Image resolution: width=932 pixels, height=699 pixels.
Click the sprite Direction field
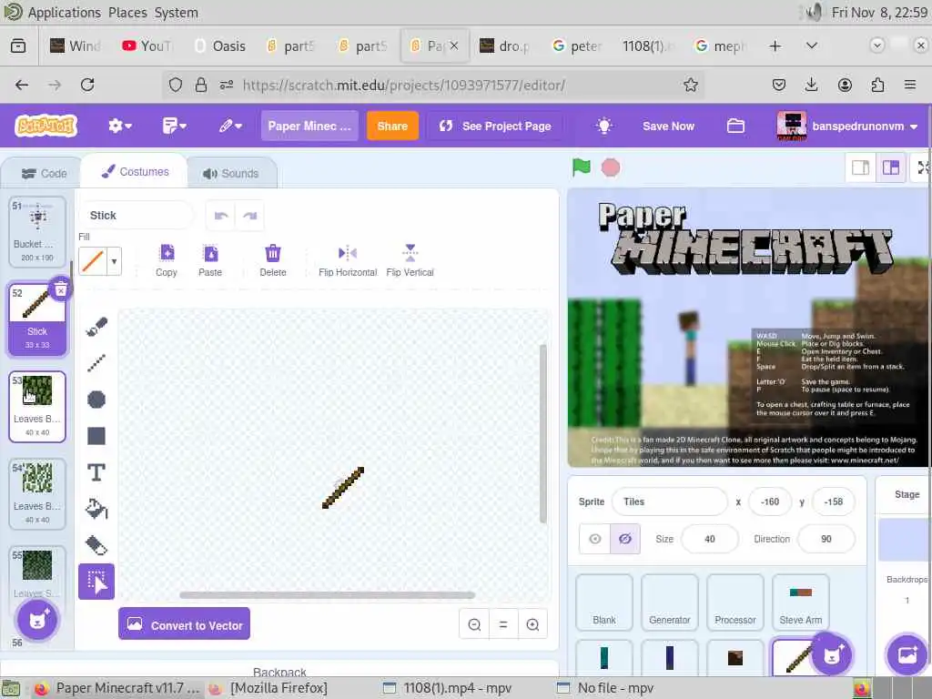pos(826,539)
